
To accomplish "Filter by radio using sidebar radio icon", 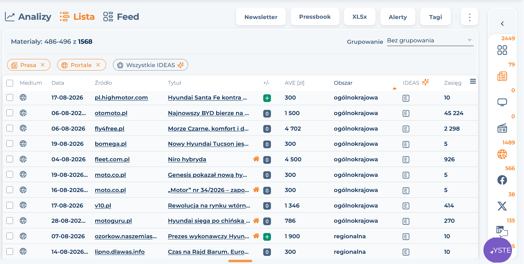I will (502, 128).
